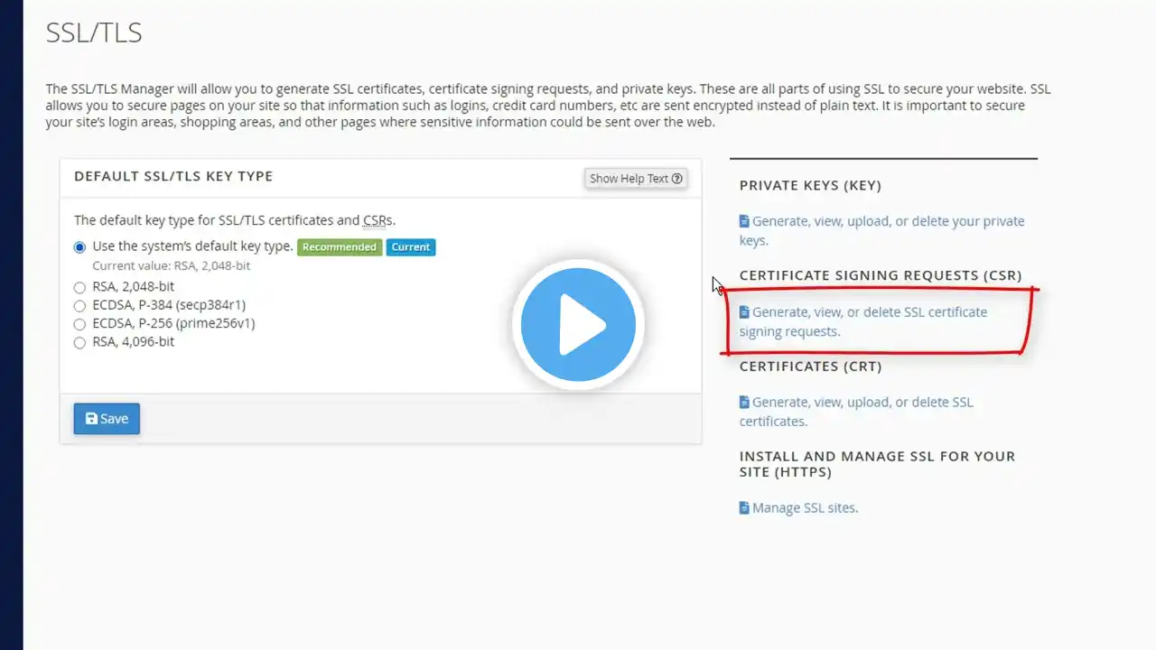
Task: Click the blue Current badge
Action: tap(411, 247)
